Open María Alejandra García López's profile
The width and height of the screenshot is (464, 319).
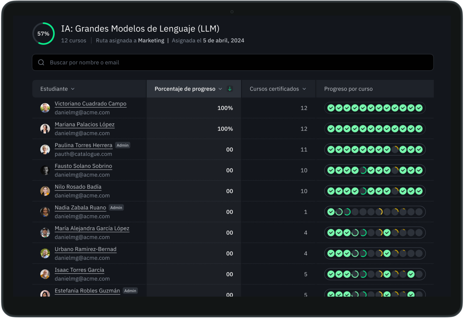[92, 228]
